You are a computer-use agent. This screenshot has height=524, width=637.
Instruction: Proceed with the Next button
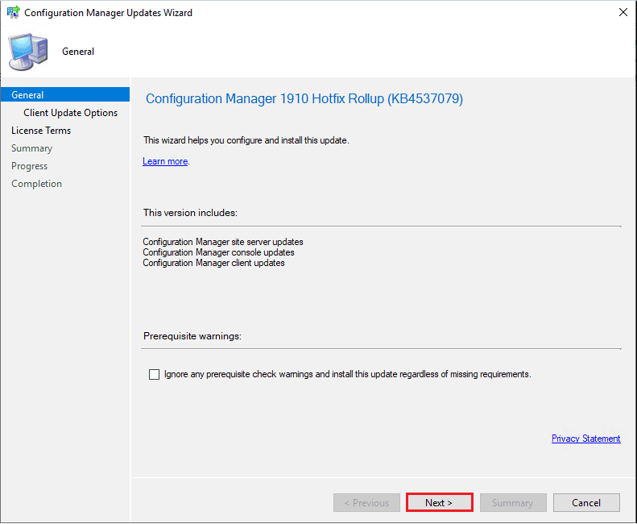(439, 503)
